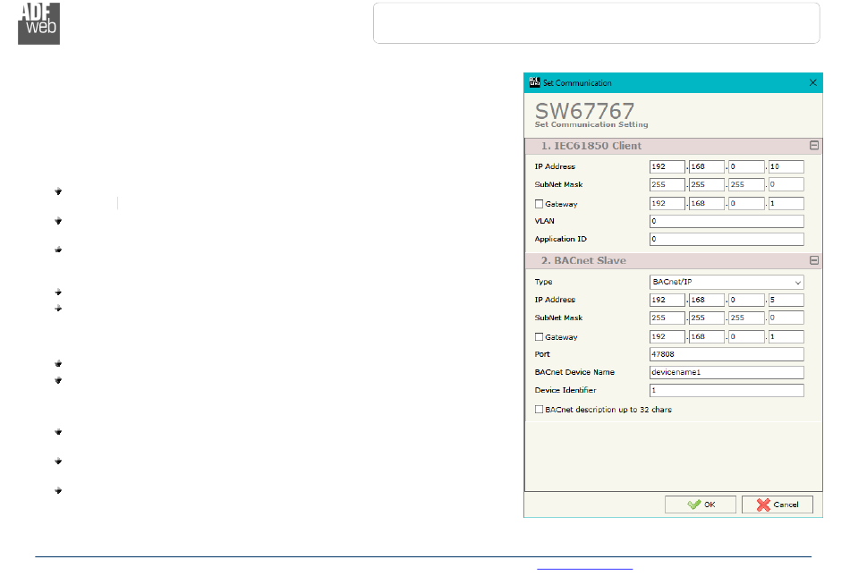Viewport: 850px width, 585px height.
Task: Collapse the IEC61850 Client section
Action: tap(813, 145)
